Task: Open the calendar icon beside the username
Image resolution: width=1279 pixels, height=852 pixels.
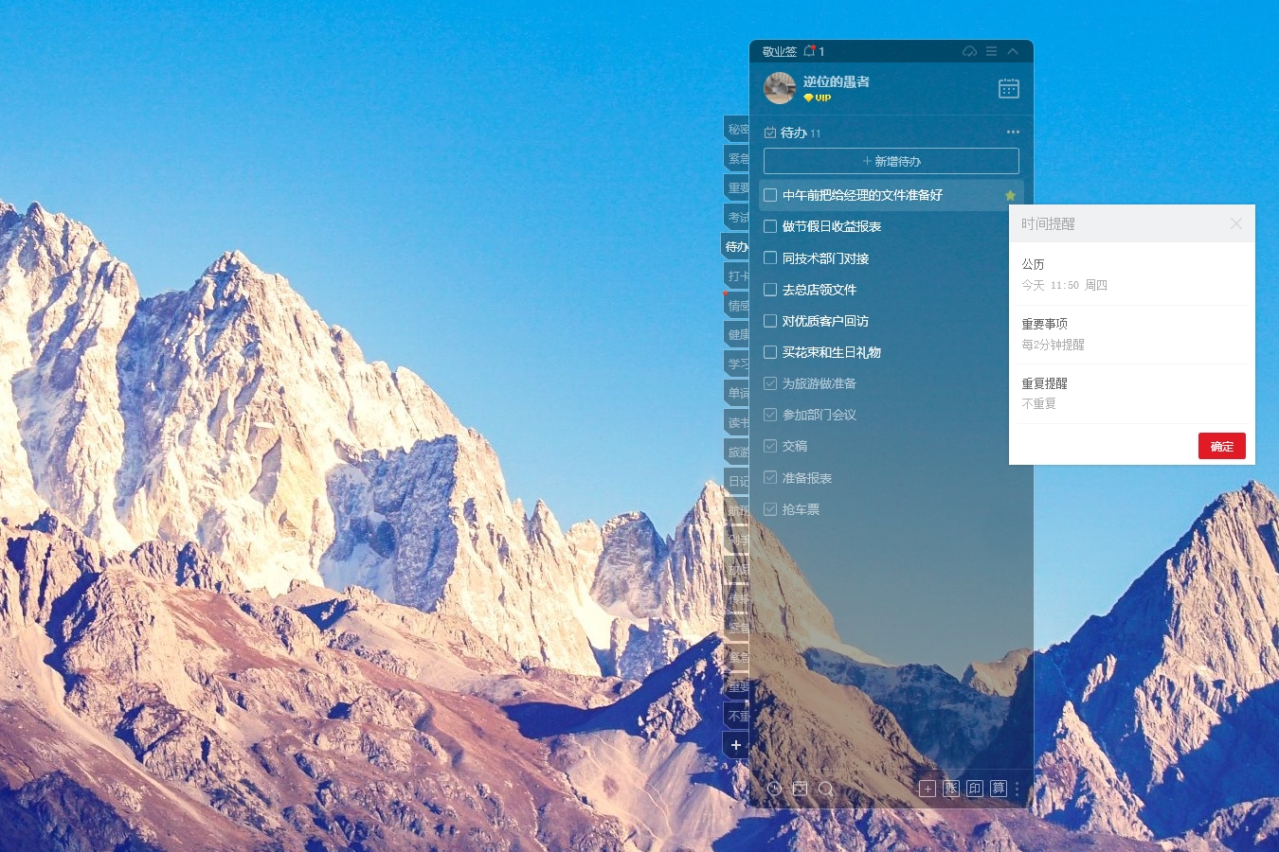Action: pyautogui.click(x=1009, y=88)
